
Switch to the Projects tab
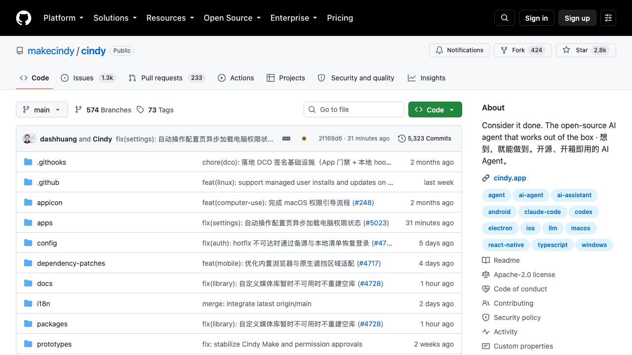pyautogui.click(x=285, y=78)
